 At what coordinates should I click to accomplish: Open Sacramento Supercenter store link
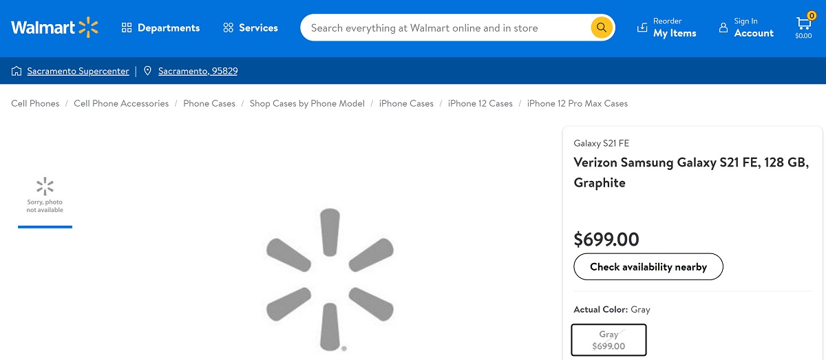78,71
